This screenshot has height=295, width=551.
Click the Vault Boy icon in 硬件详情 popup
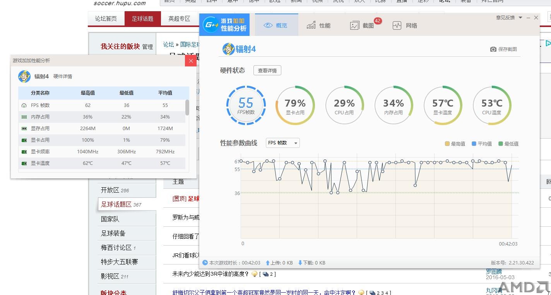pyautogui.click(x=24, y=76)
